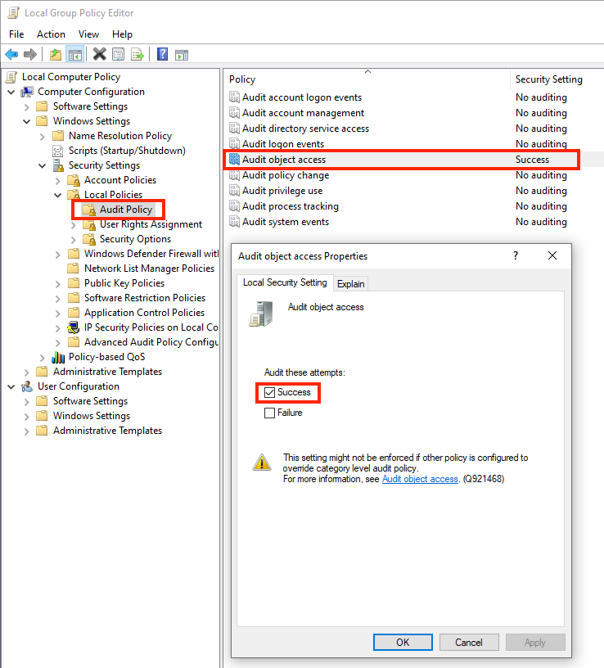Expand Software Settings under Computer Configuration
Image resolution: width=604 pixels, height=668 pixels.
click(x=27, y=107)
